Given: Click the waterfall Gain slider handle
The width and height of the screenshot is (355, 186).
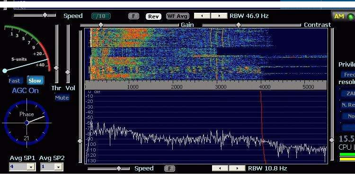Looking at the screenshot, I should click(x=101, y=25).
